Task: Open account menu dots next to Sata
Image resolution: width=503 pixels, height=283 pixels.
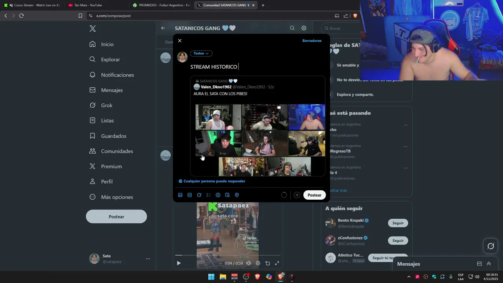Action: click(148, 259)
